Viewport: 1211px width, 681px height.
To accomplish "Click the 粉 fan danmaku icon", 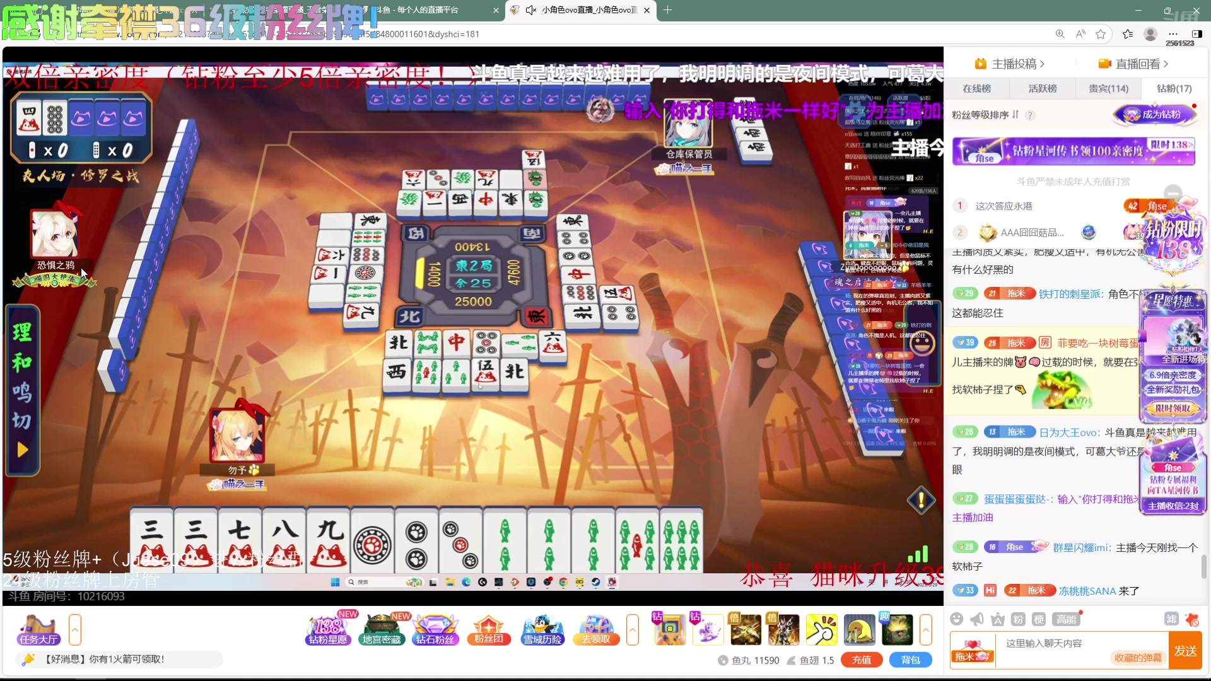I will (1018, 619).
